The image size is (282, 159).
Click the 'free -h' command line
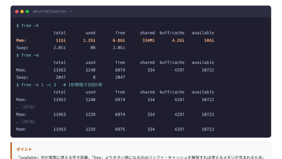(27, 26)
